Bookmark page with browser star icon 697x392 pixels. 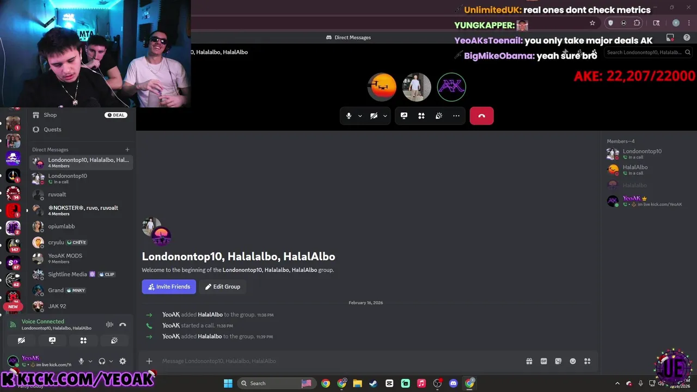pos(592,23)
